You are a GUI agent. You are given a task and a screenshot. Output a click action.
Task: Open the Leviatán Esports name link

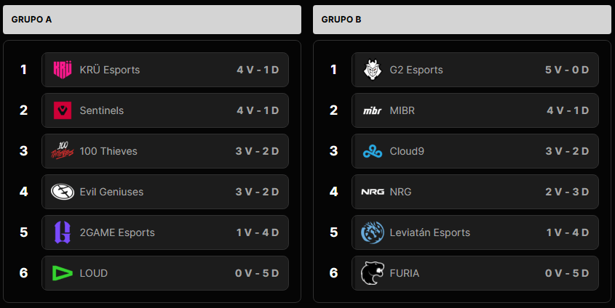point(429,232)
